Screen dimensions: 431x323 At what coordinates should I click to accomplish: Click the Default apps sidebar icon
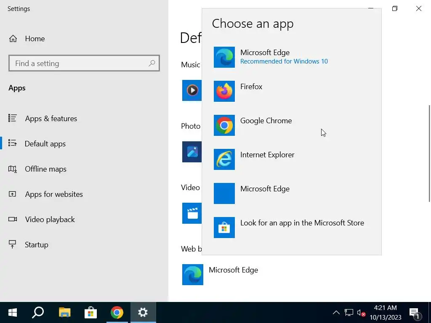[12, 143]
